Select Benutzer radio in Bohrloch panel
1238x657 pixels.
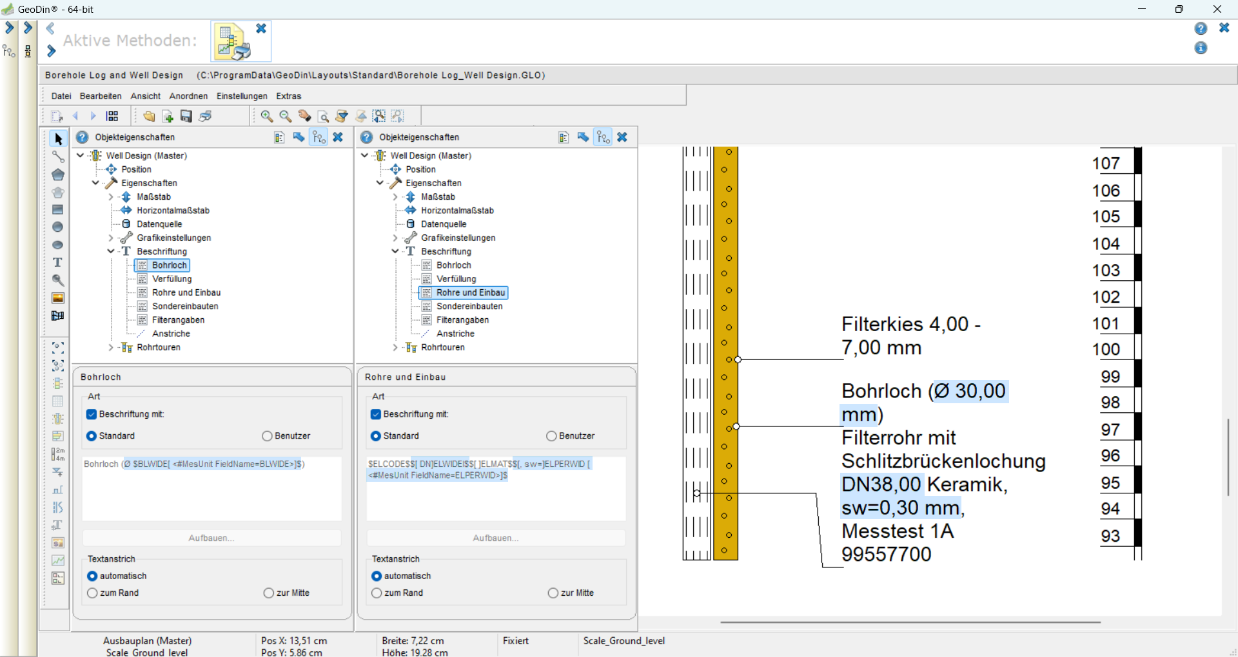267,436
